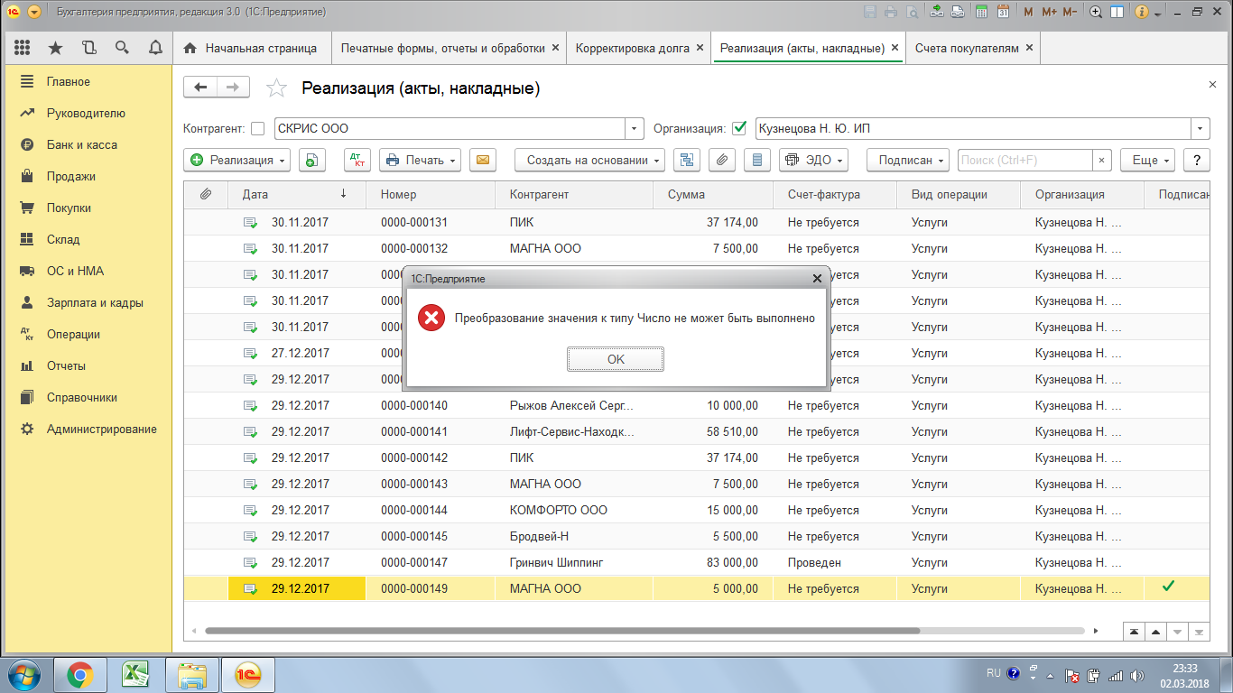The image size is (1233, 693).
Task: Open the ЭДО dropdown
Action: [813, 160]
